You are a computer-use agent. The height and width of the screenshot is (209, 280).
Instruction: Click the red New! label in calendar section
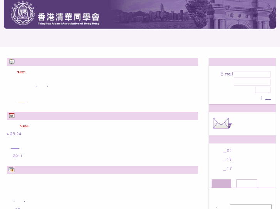(x=24, y=126)
